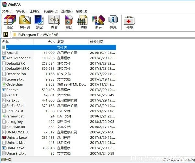Click size value 599,496 of Rar.exe
195x163 pixels.
tap(48, 90)
